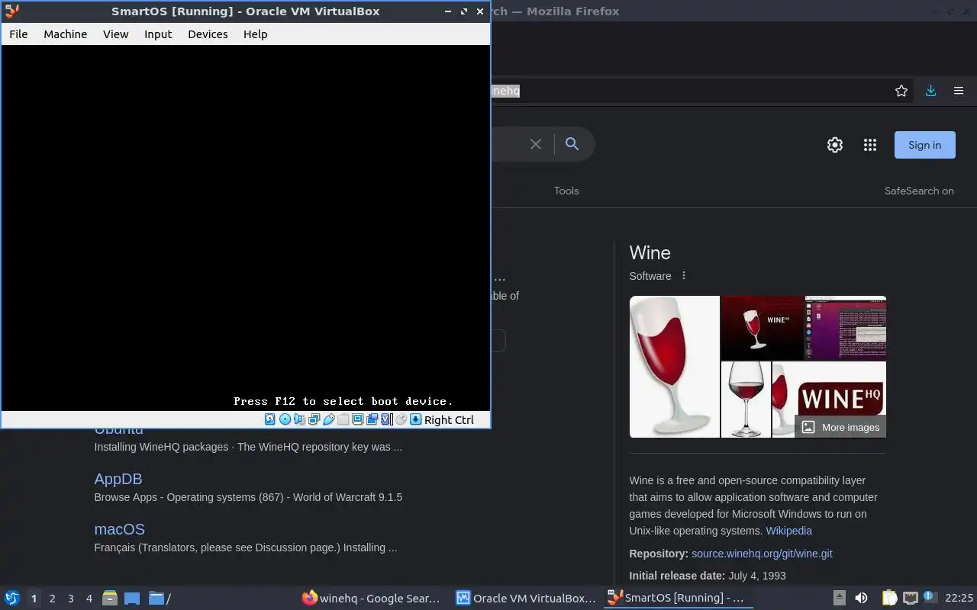Click the mouse integration icon in VirtualBox status bar
977x610 pixels.
(401, 419)
